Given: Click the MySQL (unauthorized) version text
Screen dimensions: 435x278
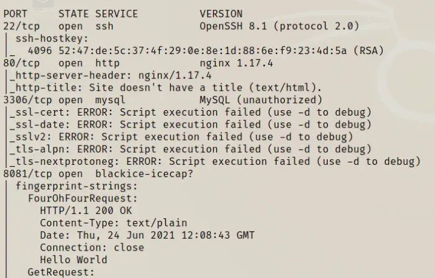Looking at the screenshot, I should pyautogui.click(x=261, y=100).
